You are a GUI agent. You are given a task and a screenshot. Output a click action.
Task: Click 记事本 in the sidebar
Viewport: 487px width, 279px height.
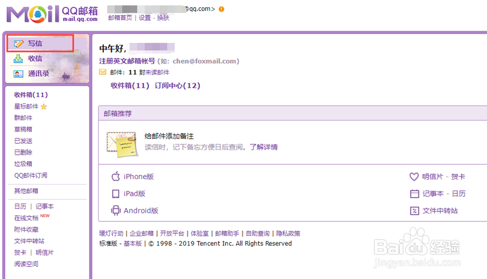(x=45, y=206)
